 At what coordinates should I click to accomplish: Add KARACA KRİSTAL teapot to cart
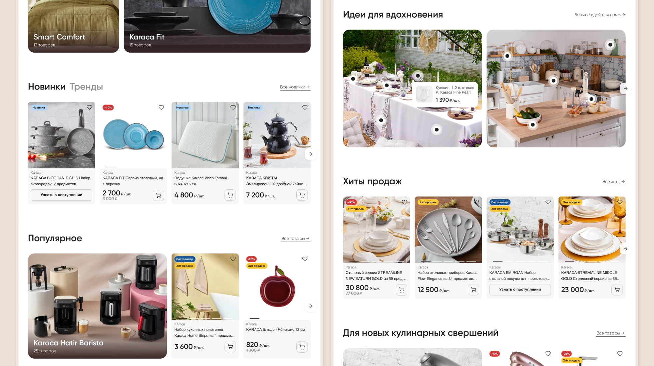coord(302,195)
